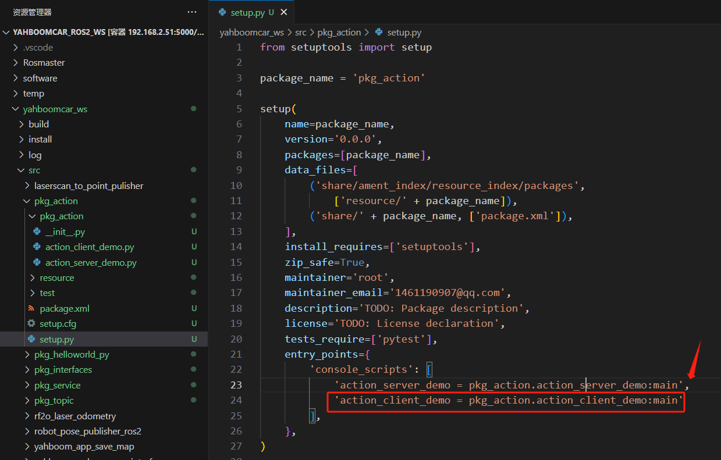Click src in the breadcrumb path
This screenshot has height=460, width=721.
[300, 33]
